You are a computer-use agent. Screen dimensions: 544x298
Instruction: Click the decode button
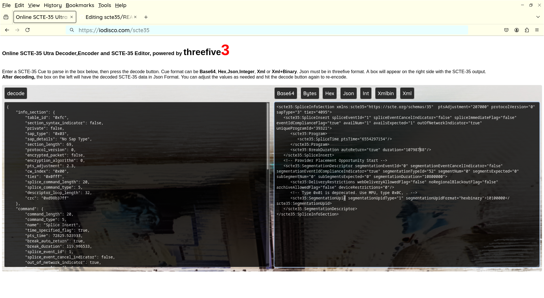(x=16, y=93)
